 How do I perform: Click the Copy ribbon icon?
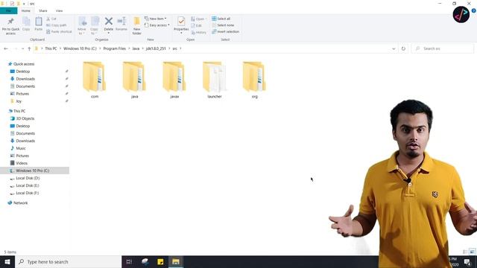[x=26, y=24]
